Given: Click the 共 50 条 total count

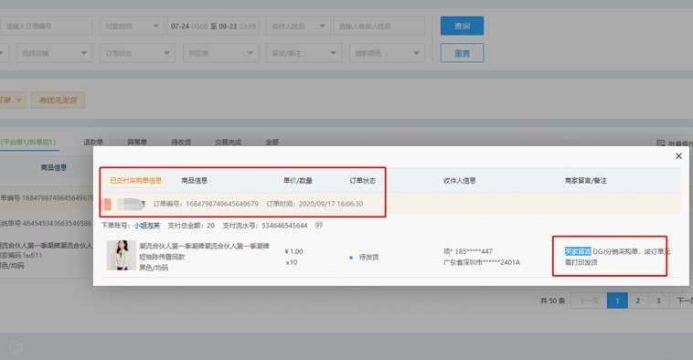Looking at the screenshot, I should point(552,301).
